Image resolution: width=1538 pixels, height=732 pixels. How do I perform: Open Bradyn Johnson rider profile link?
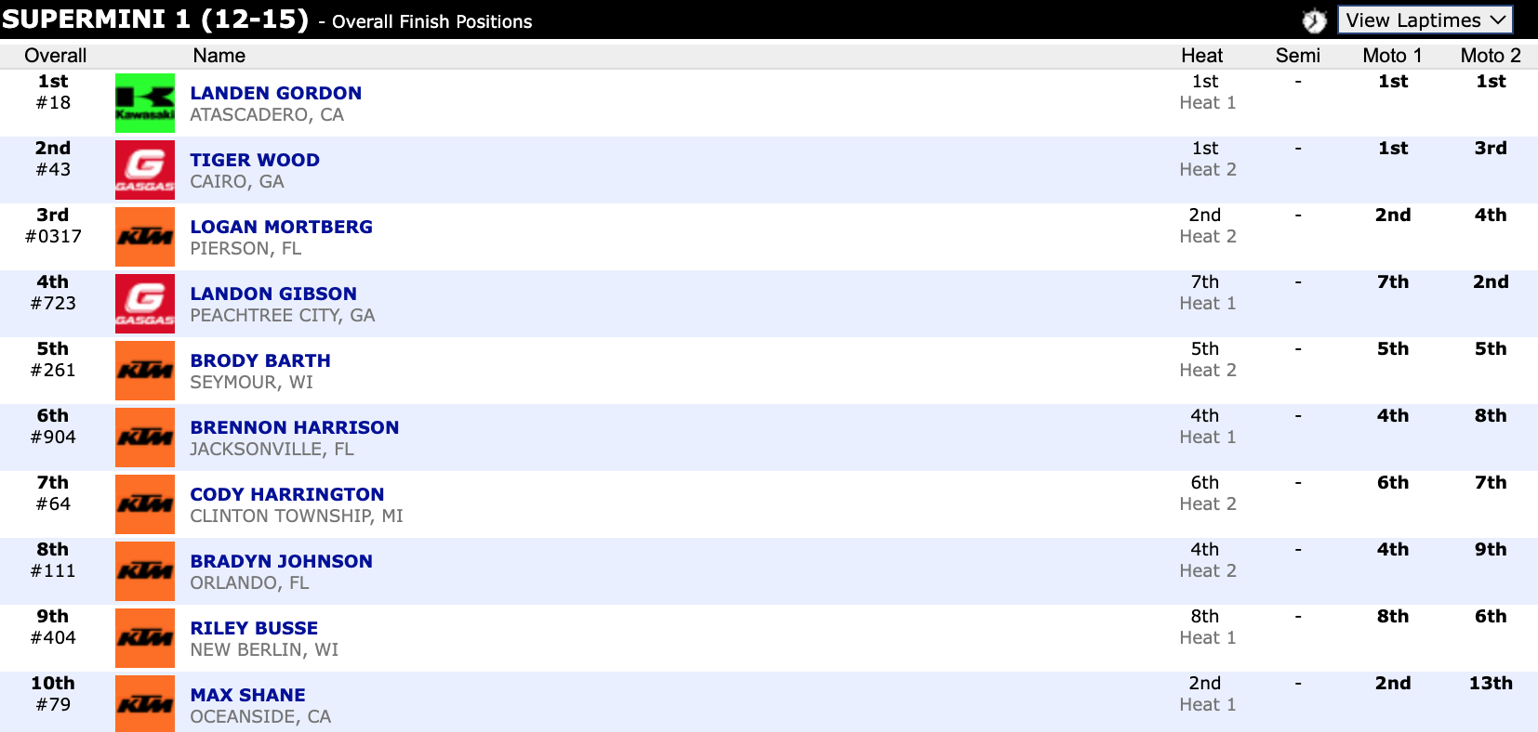pyautogui.click(x=281, y=561)
